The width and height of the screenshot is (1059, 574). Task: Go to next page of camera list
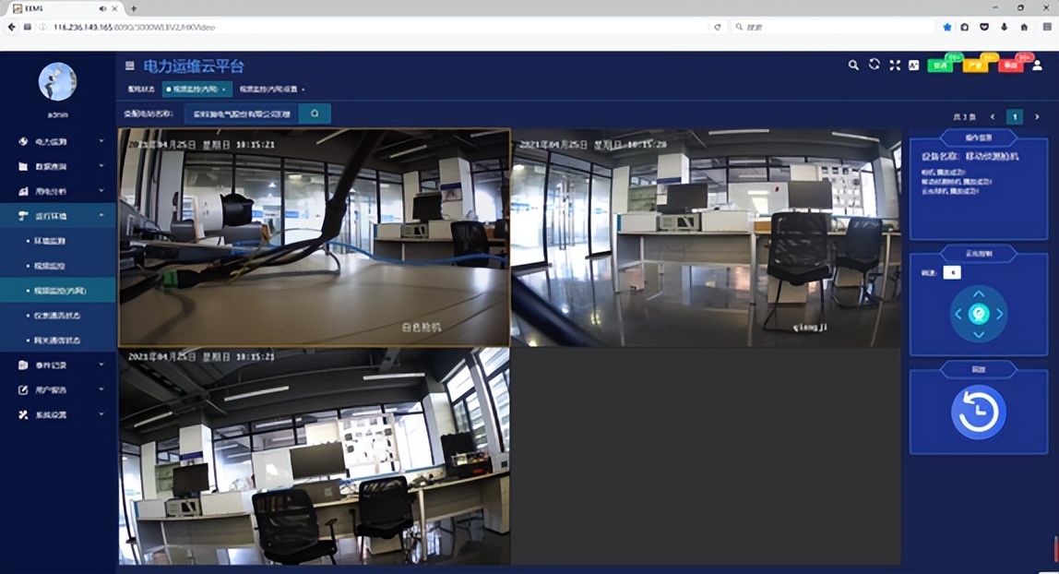(x=1037, y=117)
